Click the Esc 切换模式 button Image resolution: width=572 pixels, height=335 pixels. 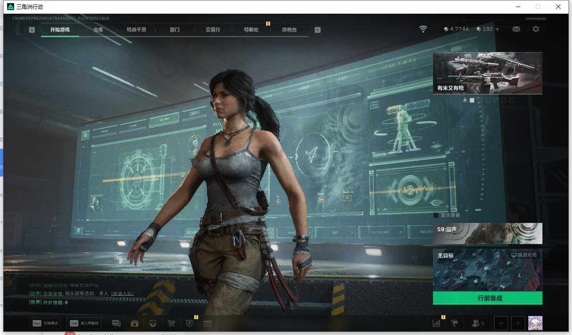coord(46,323)
